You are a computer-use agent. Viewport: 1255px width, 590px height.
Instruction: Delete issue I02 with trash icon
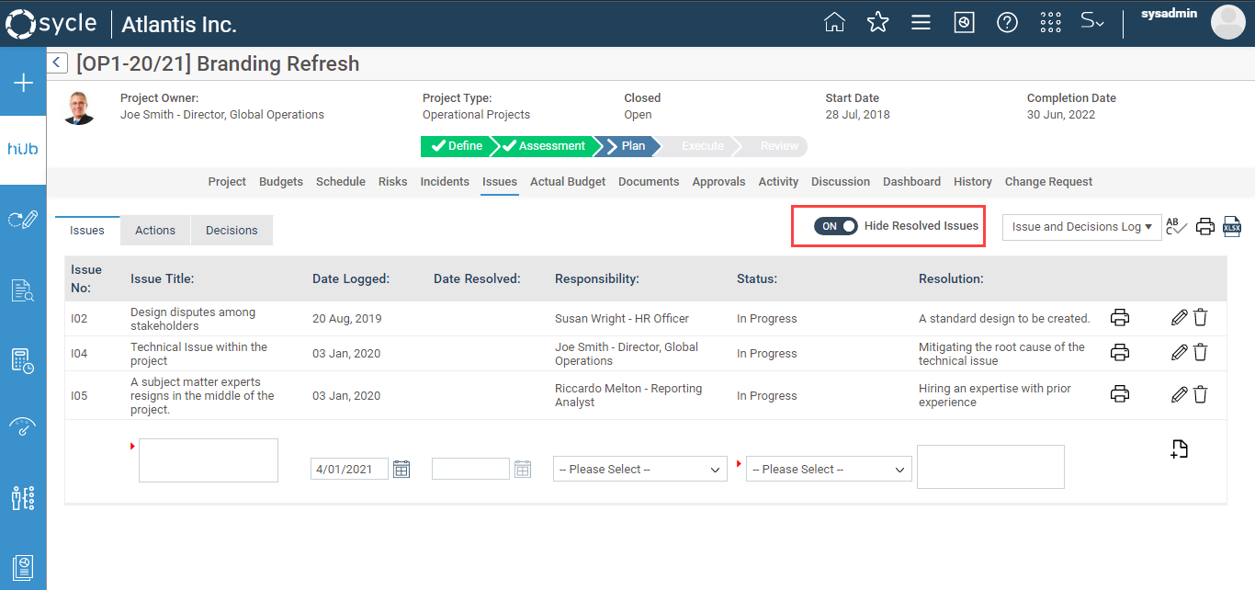coord(1200,318)
